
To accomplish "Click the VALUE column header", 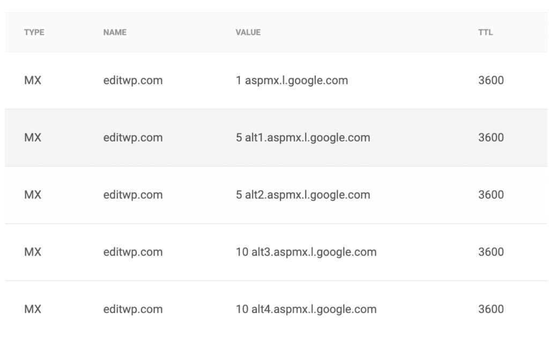I will (248, 33).
